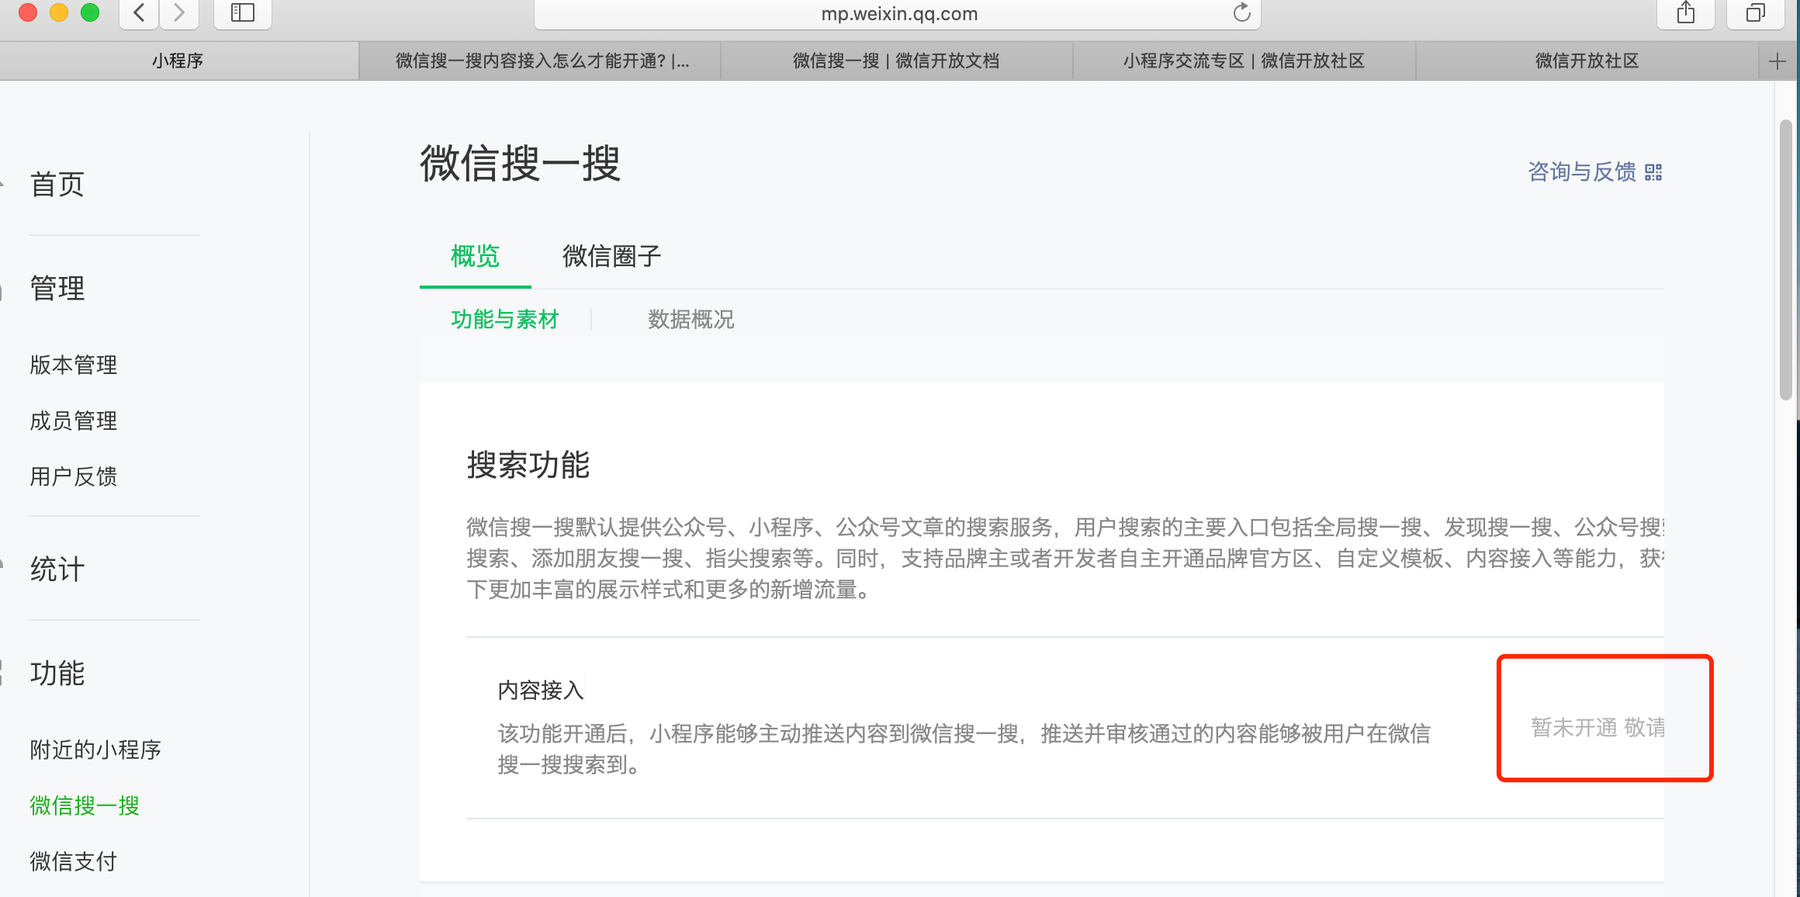The width and height of the screenshot is (1800, 897).
Task: Click Safari's forward navigation arrow
Action: 179,12
